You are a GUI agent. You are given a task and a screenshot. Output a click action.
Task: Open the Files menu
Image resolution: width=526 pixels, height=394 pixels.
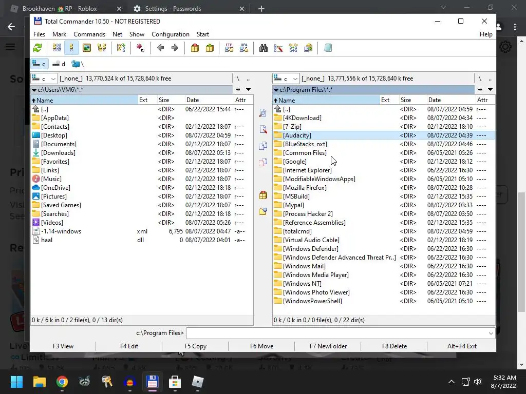click(39, 34)
